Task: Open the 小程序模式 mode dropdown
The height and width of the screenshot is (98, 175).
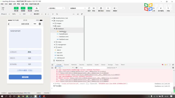Action: click(56, 8)
